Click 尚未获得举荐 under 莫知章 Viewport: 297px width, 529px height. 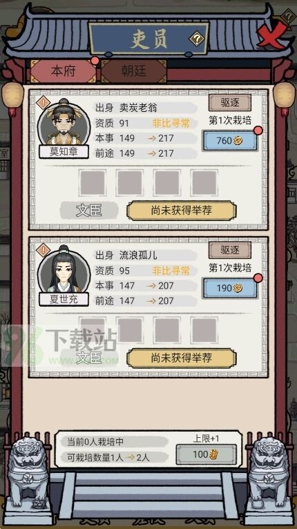[182, 211]
